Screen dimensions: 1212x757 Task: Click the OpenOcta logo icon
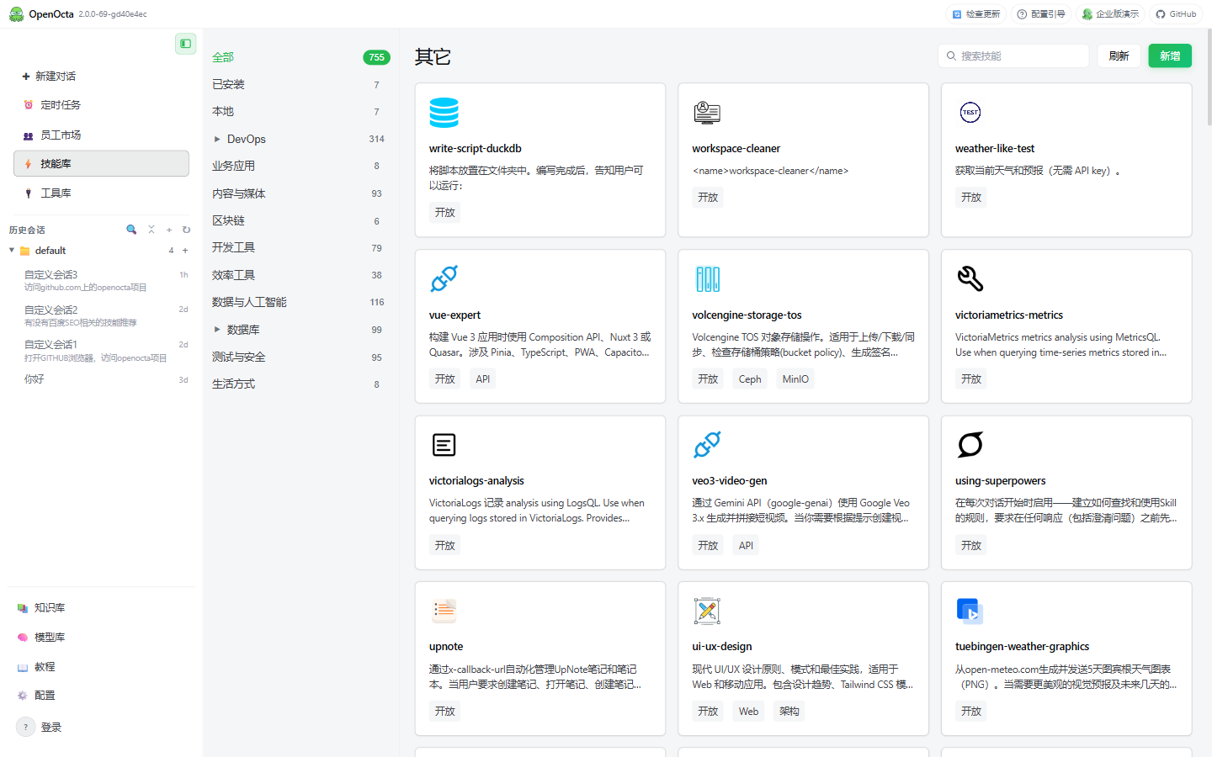[16, 14]
